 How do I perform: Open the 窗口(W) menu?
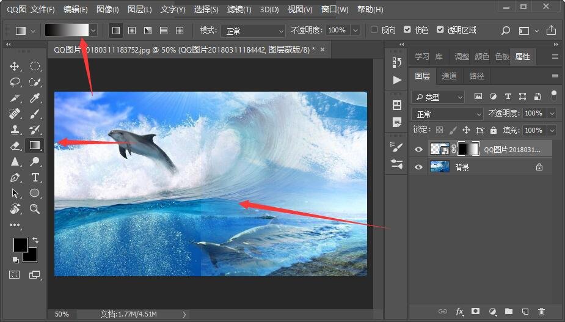point(335,9)
